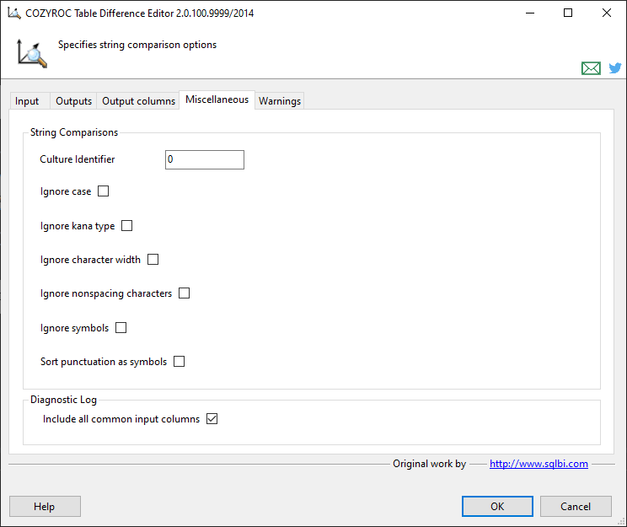Close the Table Difference Editor window
Image resolution: width=627 pixels, height=527 pixels.
[x=606, y=13]
